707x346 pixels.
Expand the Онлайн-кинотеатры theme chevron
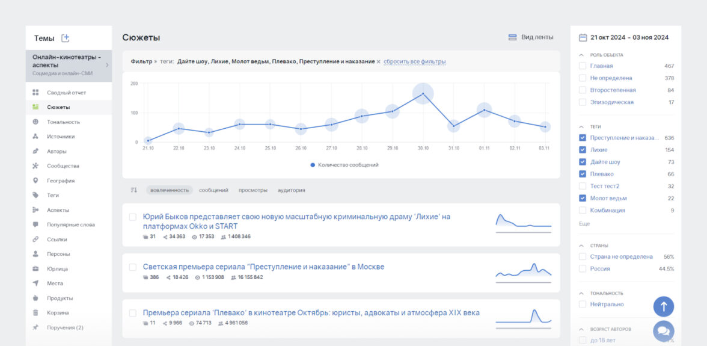pyautogui.click(x=107, y=65)
